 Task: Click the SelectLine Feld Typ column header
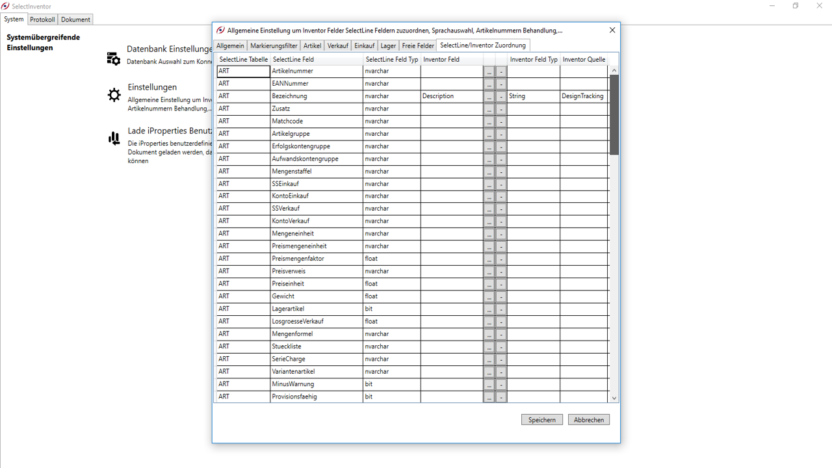[392, 59]
